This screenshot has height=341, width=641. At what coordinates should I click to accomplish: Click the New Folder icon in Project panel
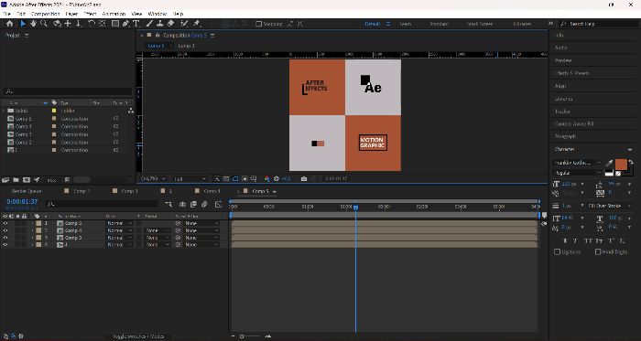[16, 179]
